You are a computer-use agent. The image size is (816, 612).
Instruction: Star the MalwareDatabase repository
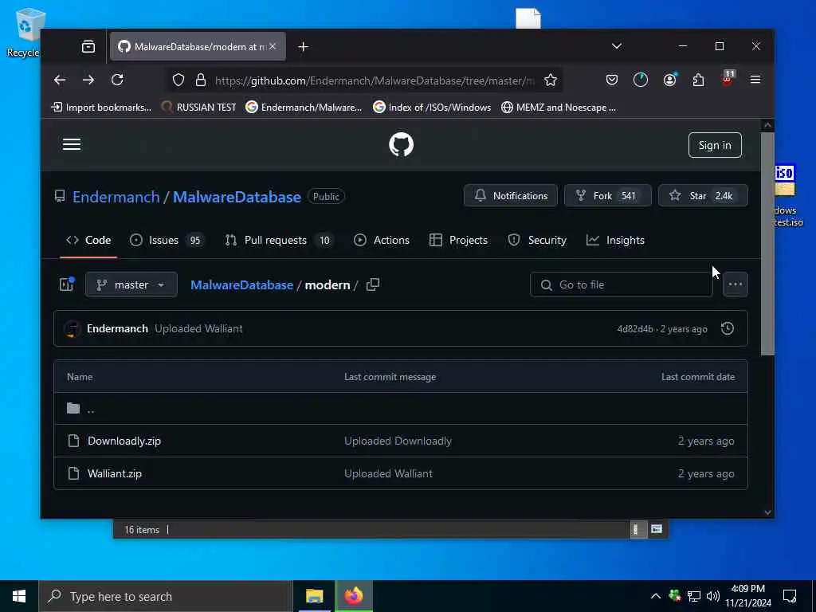pos(703,196)
